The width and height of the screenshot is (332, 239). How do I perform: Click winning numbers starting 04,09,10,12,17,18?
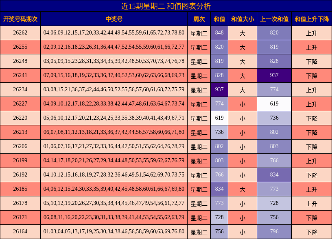tap(114, 103)
